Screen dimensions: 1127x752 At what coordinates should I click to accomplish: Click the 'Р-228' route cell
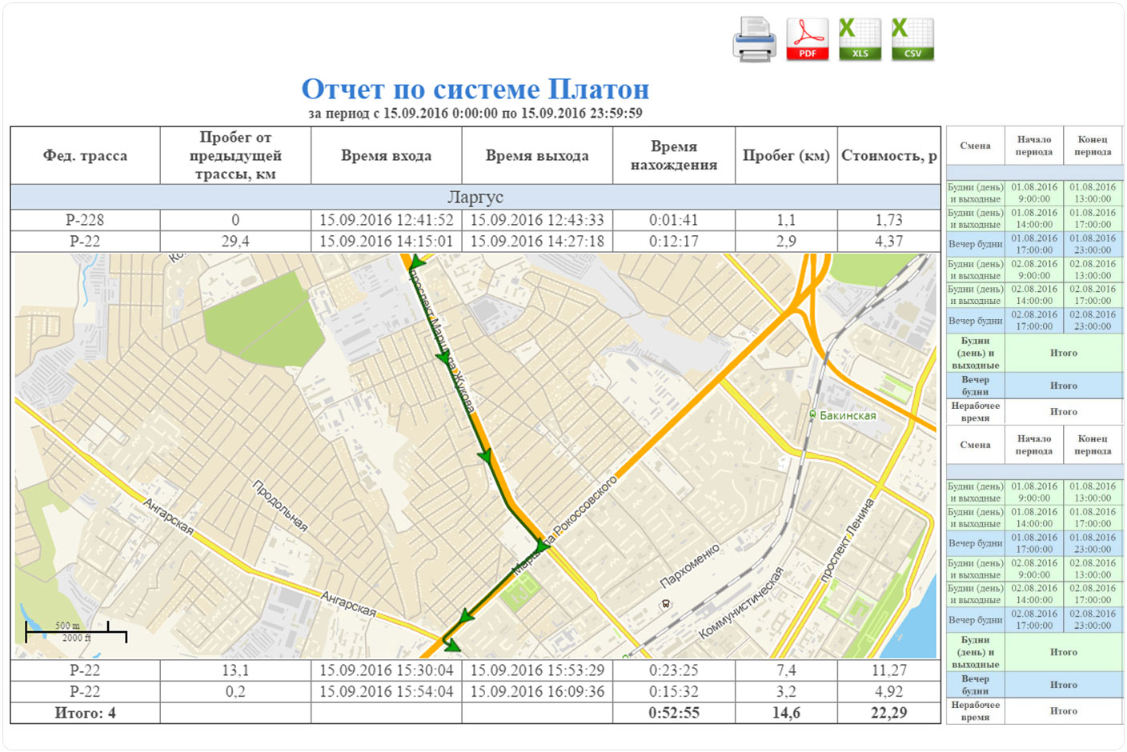[85, 220]
